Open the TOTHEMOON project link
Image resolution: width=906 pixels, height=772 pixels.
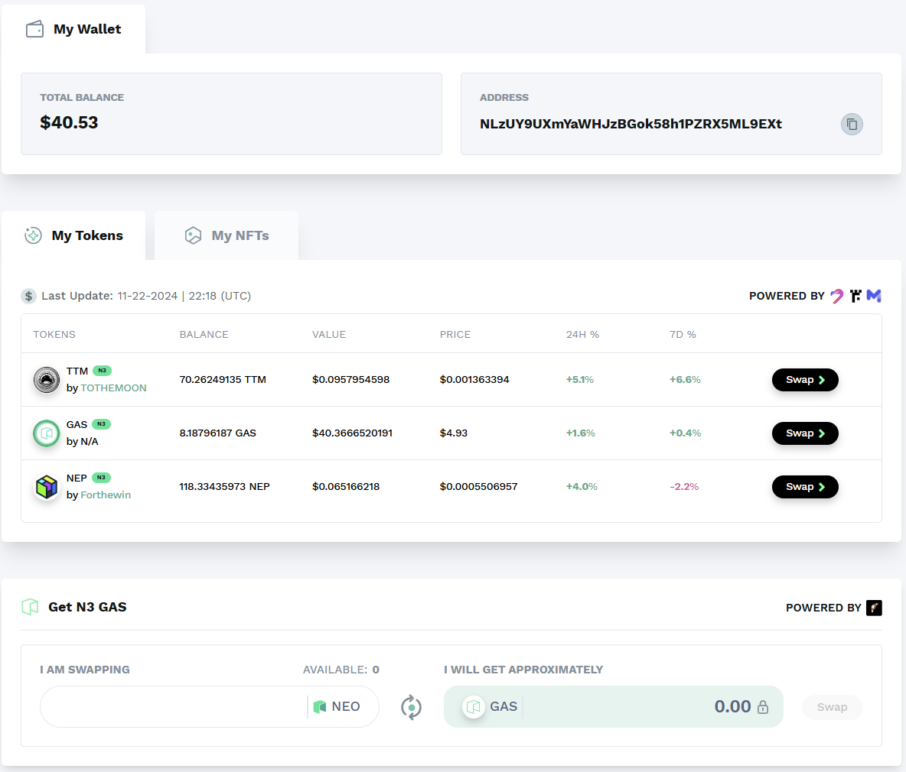click(x=113, y=388)
